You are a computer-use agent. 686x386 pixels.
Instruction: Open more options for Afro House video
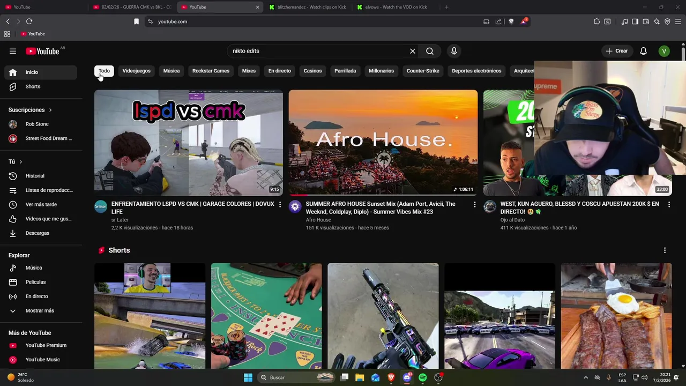474,204
